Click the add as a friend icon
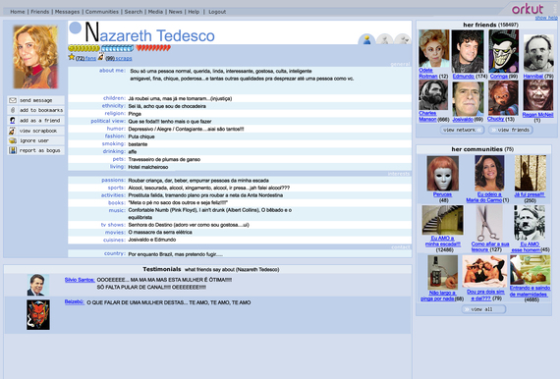This screenshot has height=379, width=560. tap(13, 121)
